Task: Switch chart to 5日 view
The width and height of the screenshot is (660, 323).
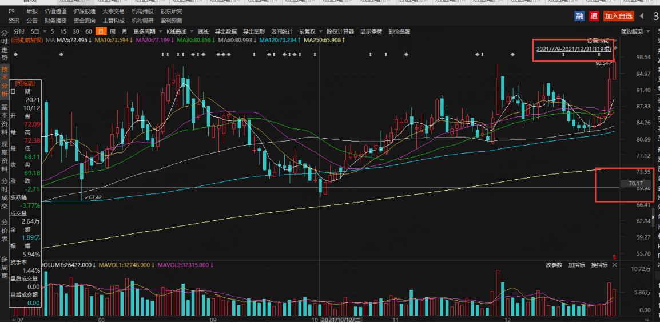Action: [35, 31]
